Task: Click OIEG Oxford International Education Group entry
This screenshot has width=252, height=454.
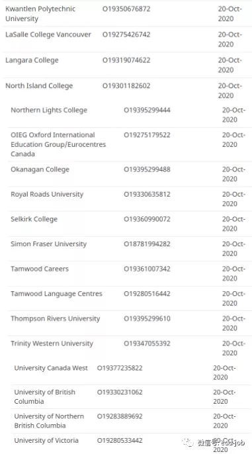Action: tap(58, 144)
